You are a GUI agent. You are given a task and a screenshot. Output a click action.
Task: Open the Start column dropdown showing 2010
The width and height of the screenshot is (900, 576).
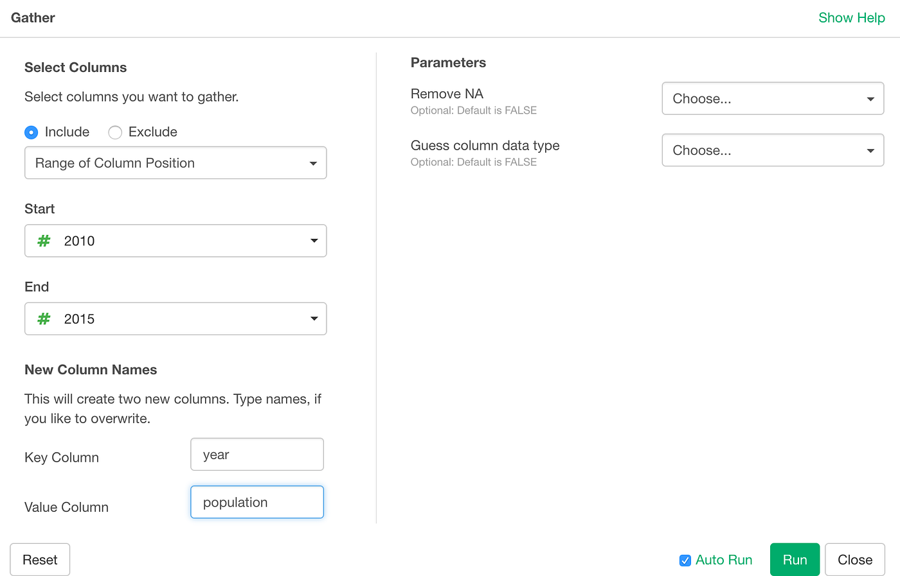click(x=175, y=240)
